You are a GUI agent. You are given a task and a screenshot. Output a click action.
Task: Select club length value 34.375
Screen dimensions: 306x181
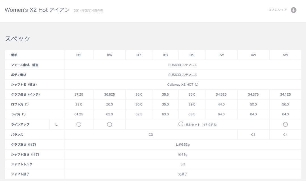[x=253, y=94]
